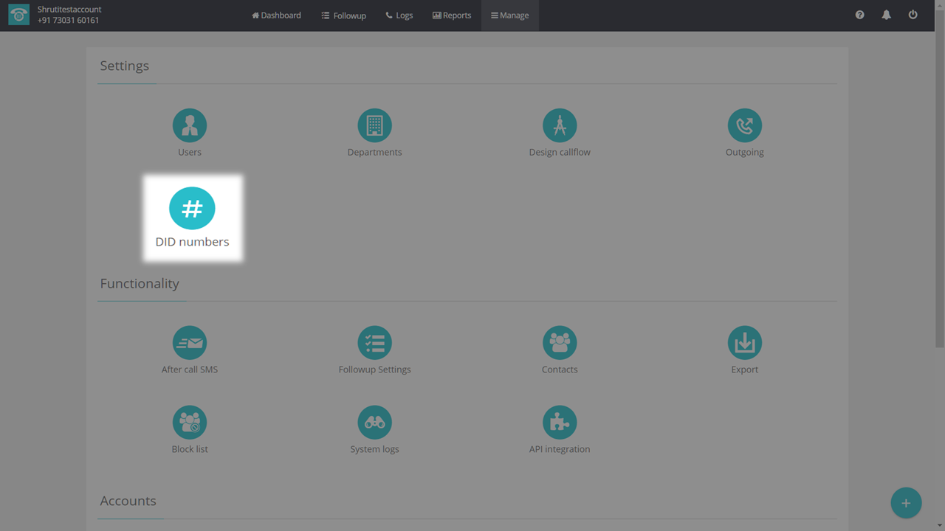Open System logs binoculars icon
Viewport: 945px width, 531px height.
coord(374,423)
